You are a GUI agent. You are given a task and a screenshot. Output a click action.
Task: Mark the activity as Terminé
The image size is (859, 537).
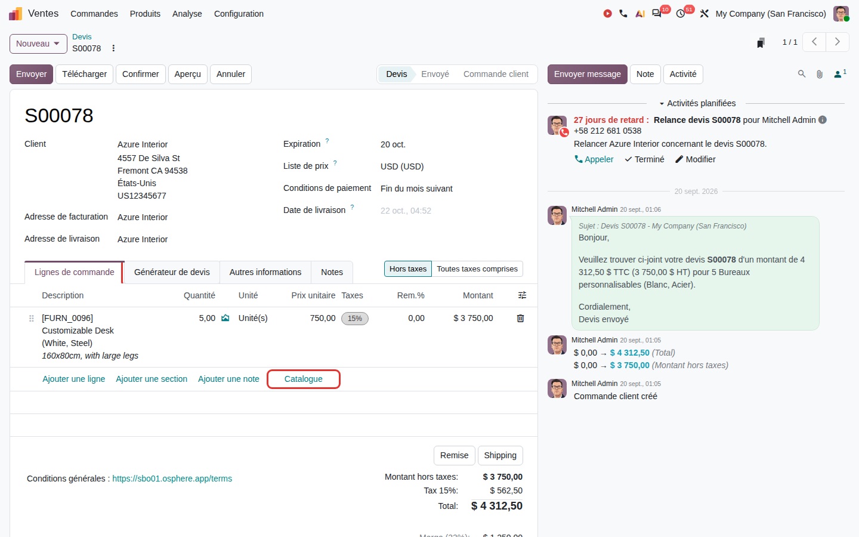(644, 159)
